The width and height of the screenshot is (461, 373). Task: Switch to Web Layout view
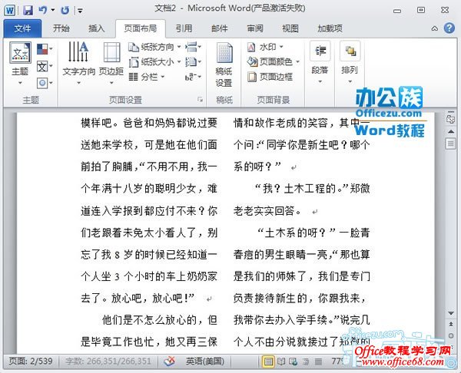294,361
